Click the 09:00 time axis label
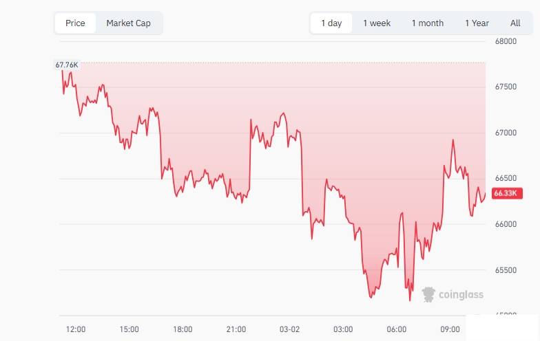The height and width of the screenshot is (341, 540). (x=450, y=329)
